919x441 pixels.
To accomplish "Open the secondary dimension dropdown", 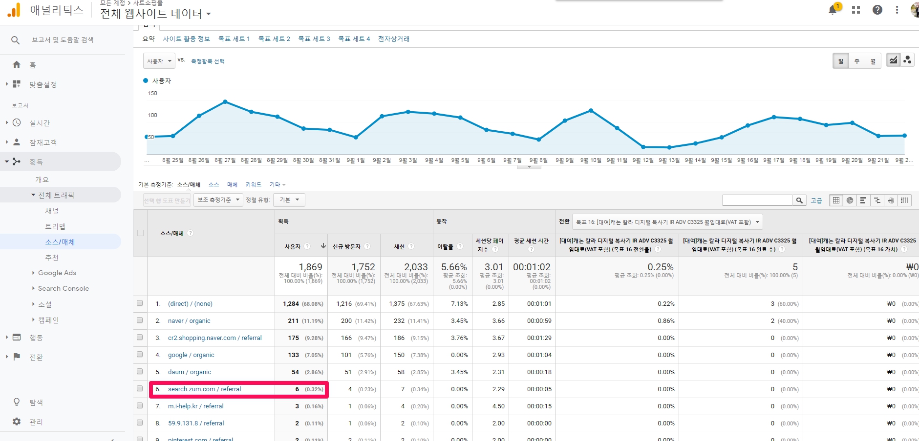I will tap(218, 200).
